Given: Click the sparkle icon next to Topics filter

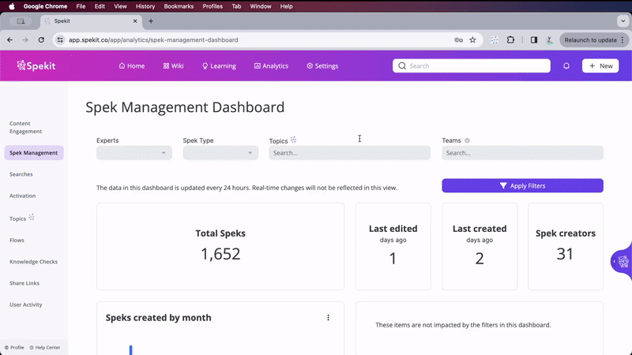Looking at the screenshot, I should [x=293, y=140].
